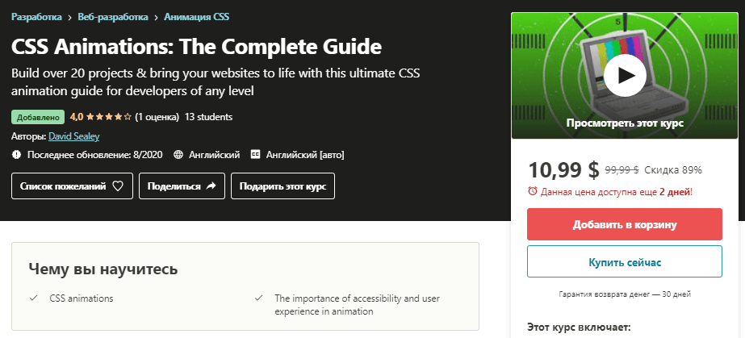Image resolution: width=745 pixels, height=338 pixels.
Task: Click the Просмотреть этот курс thumbnail caption
Action: point(625,123)
